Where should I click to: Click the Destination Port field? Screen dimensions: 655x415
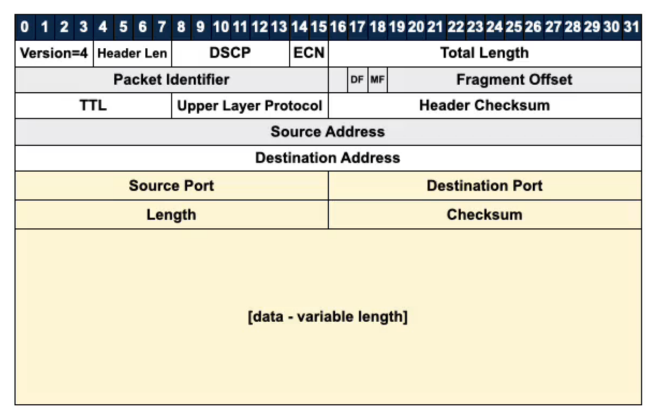(484, 186)
